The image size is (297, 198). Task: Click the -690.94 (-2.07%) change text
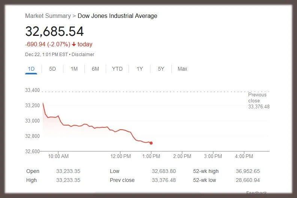click(48, 44)
